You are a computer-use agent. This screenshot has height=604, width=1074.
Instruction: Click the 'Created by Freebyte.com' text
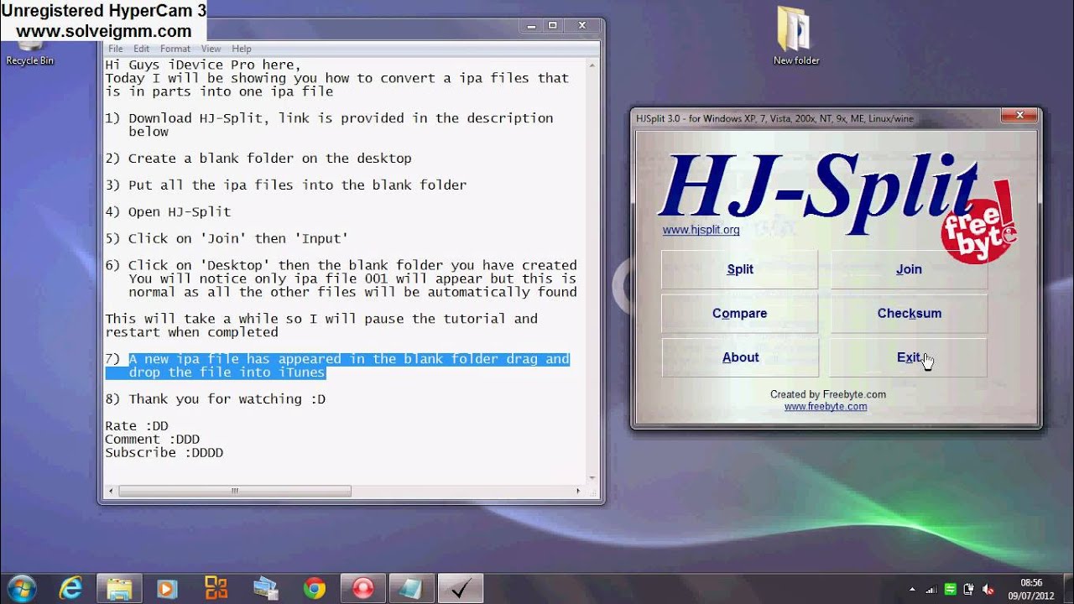(x=828, y=394)
